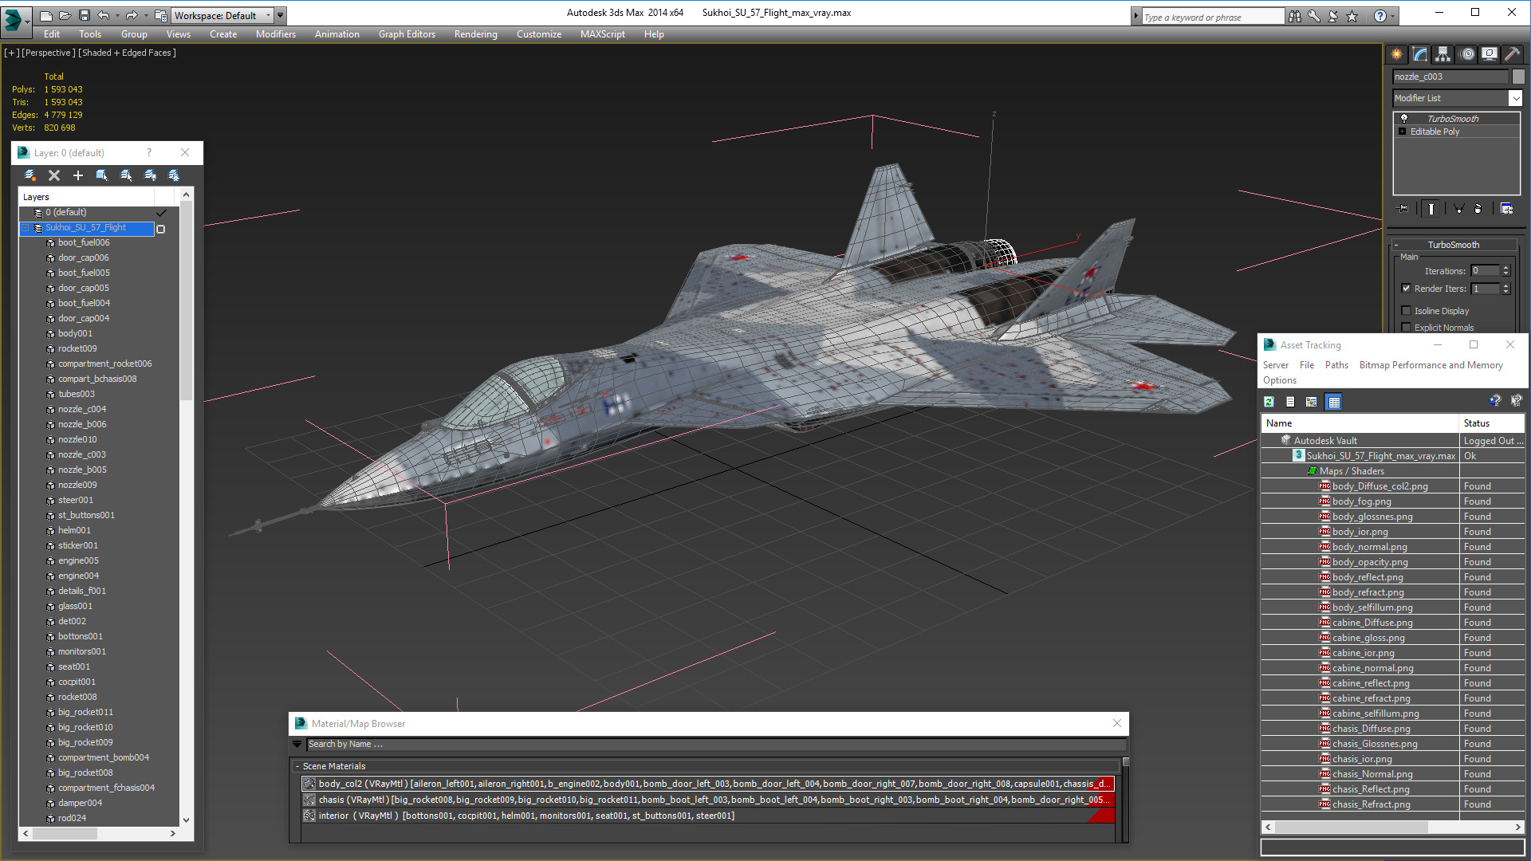The image size is (1531, 861).
Task: Open the Create command panel tab
Action: coord(1397,54)
